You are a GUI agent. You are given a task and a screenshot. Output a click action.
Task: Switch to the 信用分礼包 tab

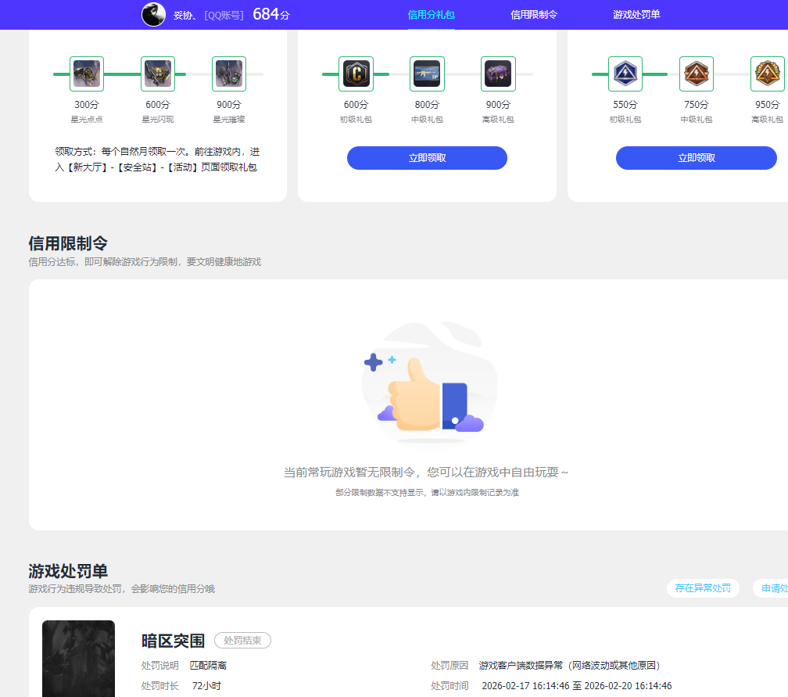coord(432,15)
